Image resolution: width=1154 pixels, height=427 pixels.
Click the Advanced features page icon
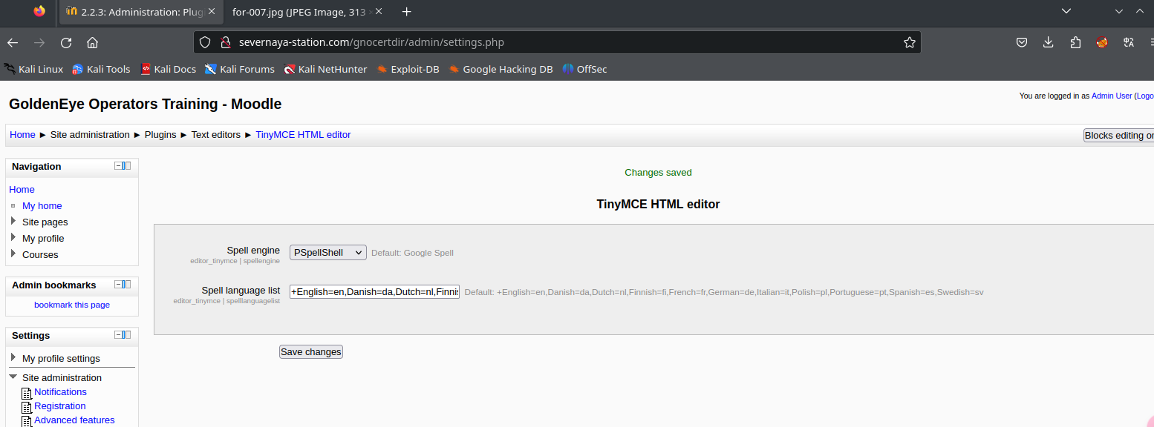(x=27, y=421)
